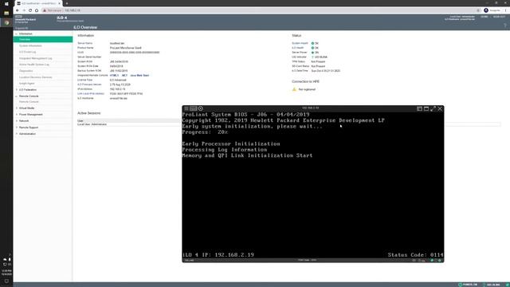Open the Diagnostics page

click(x=25, y=71)
